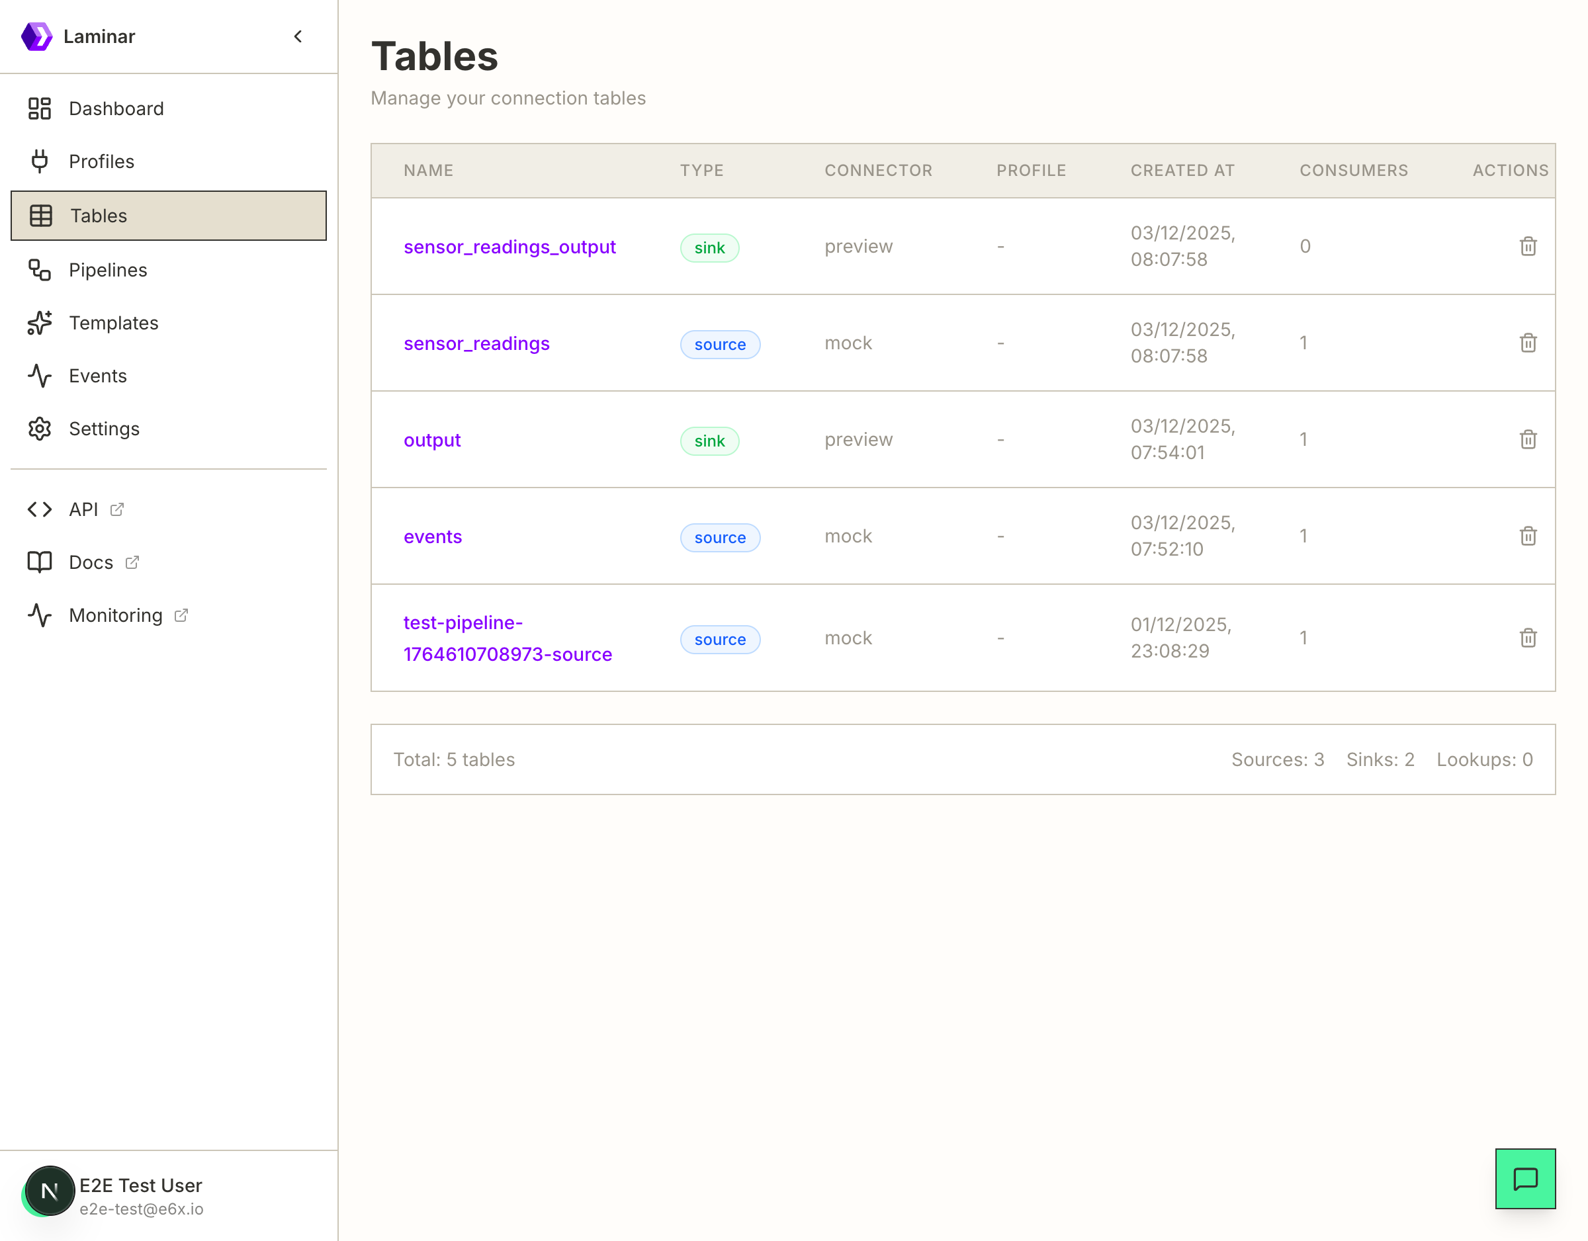
Task: Open the chat feedback button
Action: click(x=1524, y=1178)
